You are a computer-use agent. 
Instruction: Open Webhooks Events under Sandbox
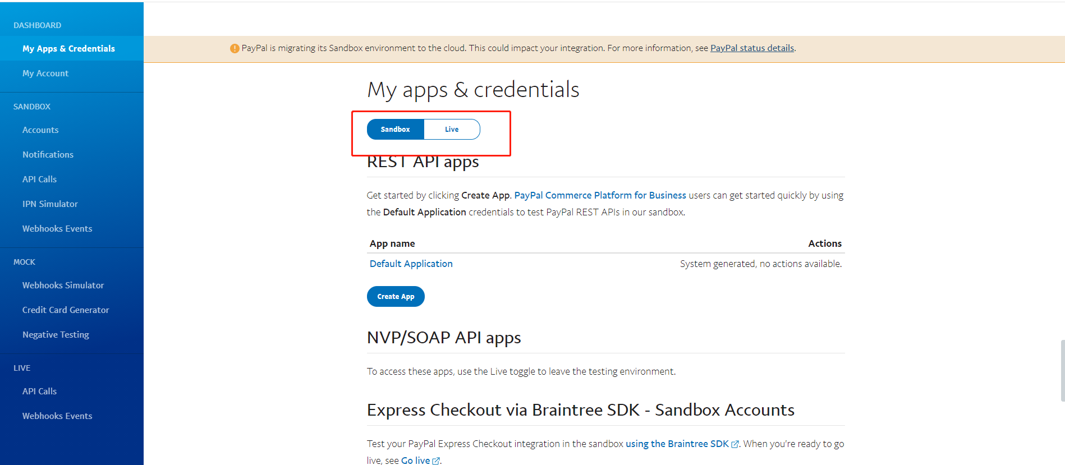[x=72, y=228]
